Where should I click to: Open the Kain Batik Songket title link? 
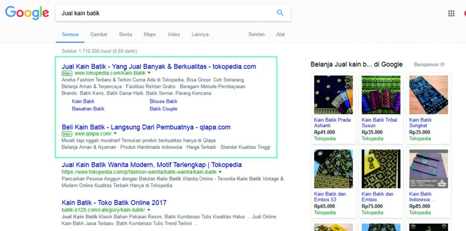tap(420, 123)
